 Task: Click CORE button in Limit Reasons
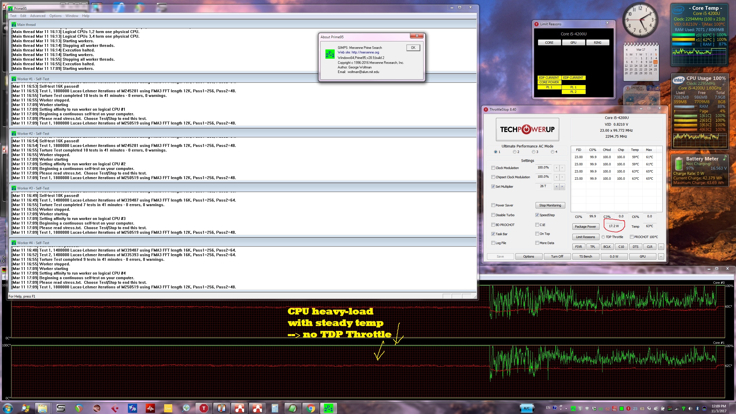(549, 43)
